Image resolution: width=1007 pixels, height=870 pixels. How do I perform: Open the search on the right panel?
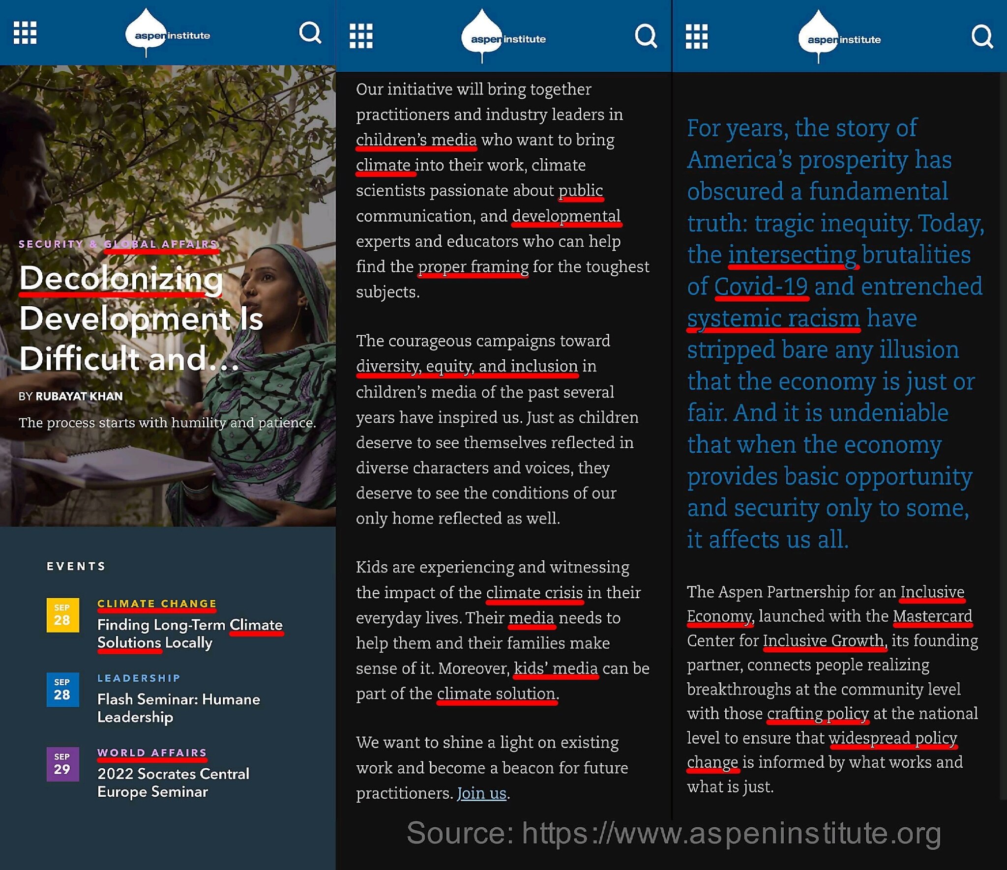tap(982, 36)
